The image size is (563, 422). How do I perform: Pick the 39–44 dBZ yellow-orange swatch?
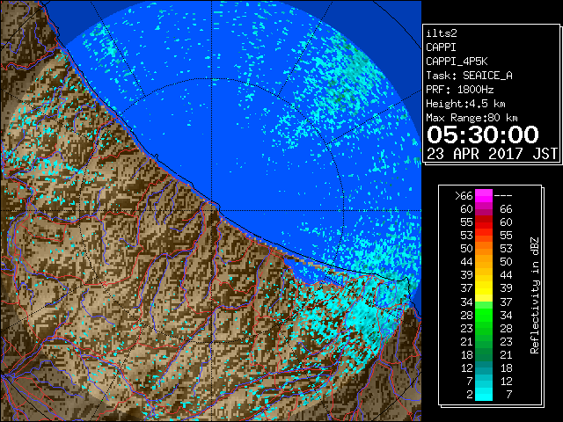(484, 275)
